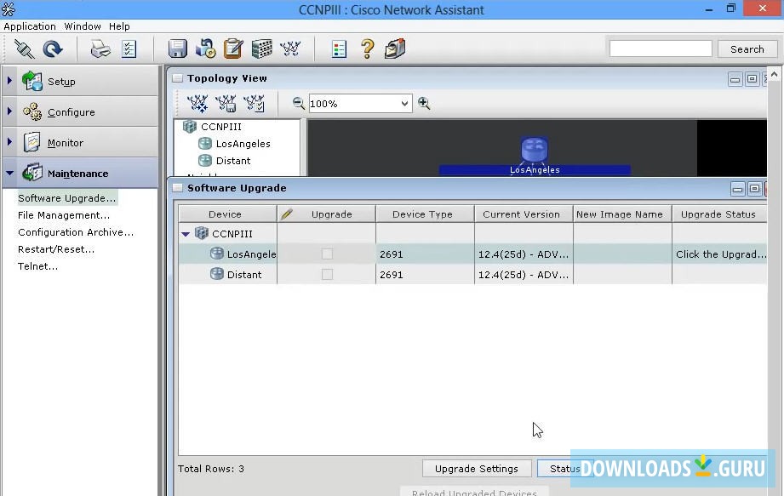
Task: Expand the Monitor section arrow
Action: pos(9,142)
